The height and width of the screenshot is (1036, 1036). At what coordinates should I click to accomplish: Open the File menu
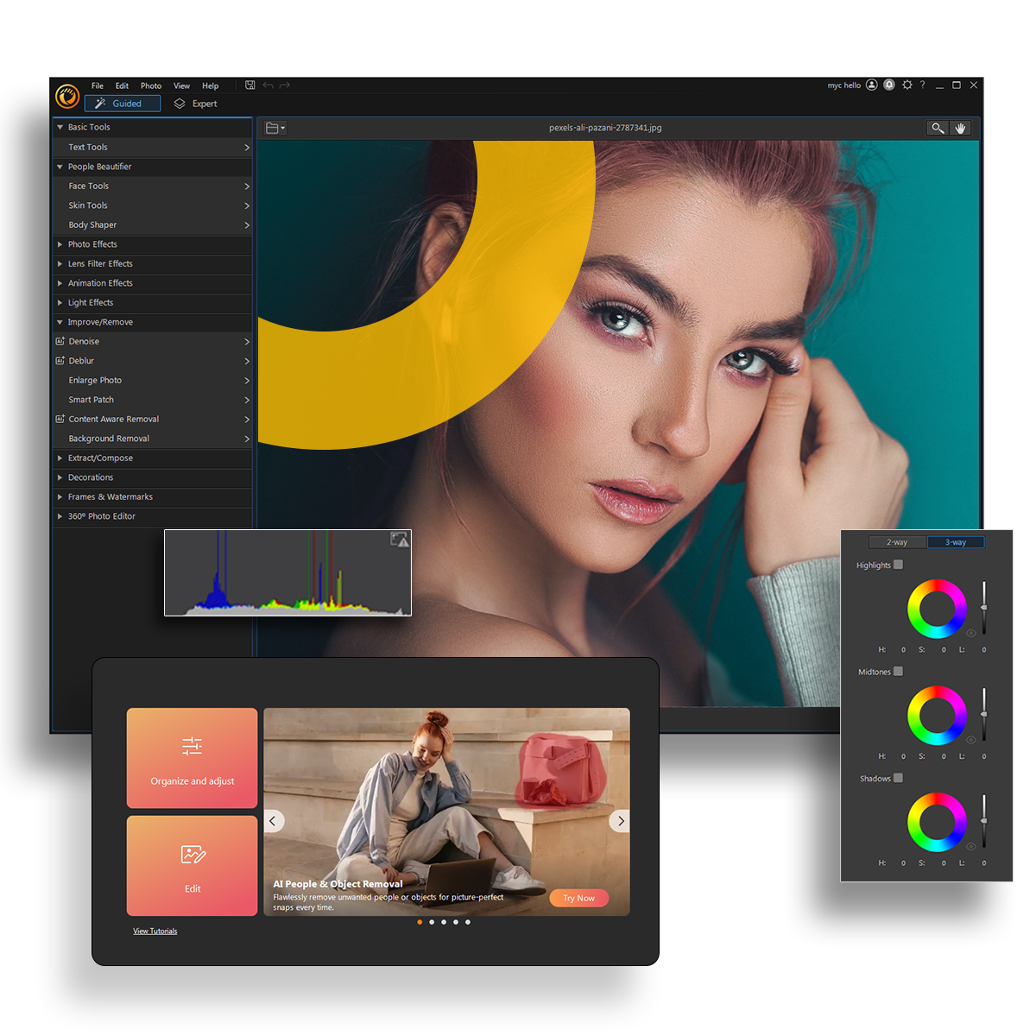pos(98,85)
